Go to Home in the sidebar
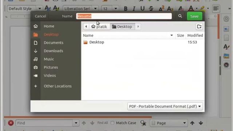The image size is (233, 131). point(49,26)
